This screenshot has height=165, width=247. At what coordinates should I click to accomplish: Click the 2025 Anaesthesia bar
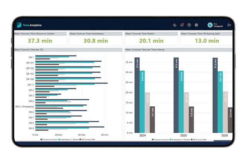click(181, 102)
